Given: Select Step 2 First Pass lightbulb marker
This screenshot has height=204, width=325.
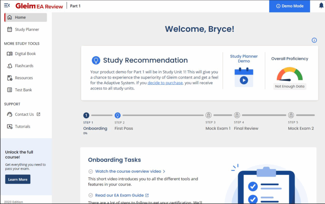Looking at the screenshot, I should point(117,115).
